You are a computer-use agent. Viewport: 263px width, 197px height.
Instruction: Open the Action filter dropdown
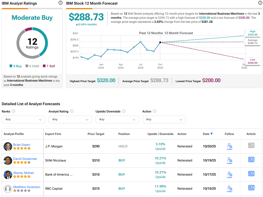pos(164,120)
